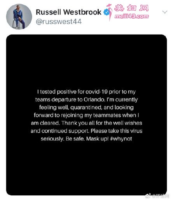Image resolution: width=171 pixels, height=200 pixels.
Task: Open the attached black statement image
Action: pos(86,115)
